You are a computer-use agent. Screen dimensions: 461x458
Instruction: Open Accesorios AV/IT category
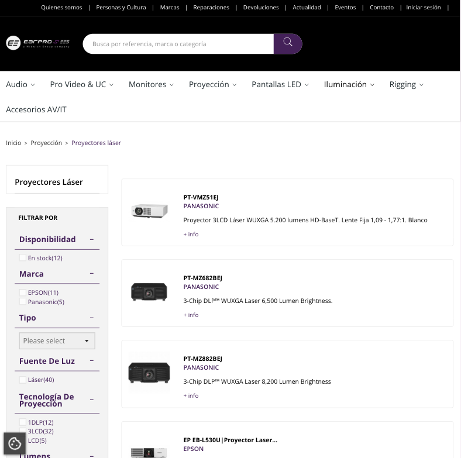pos(36,109)
